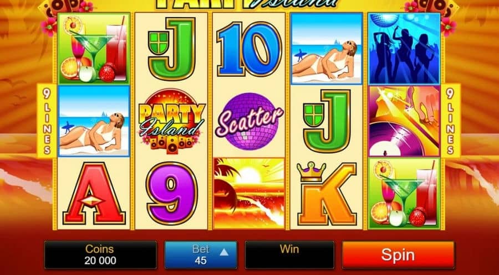499x275 pixels.
Task: Click the right 9 Lines indicator
Action: pos(450,121)
